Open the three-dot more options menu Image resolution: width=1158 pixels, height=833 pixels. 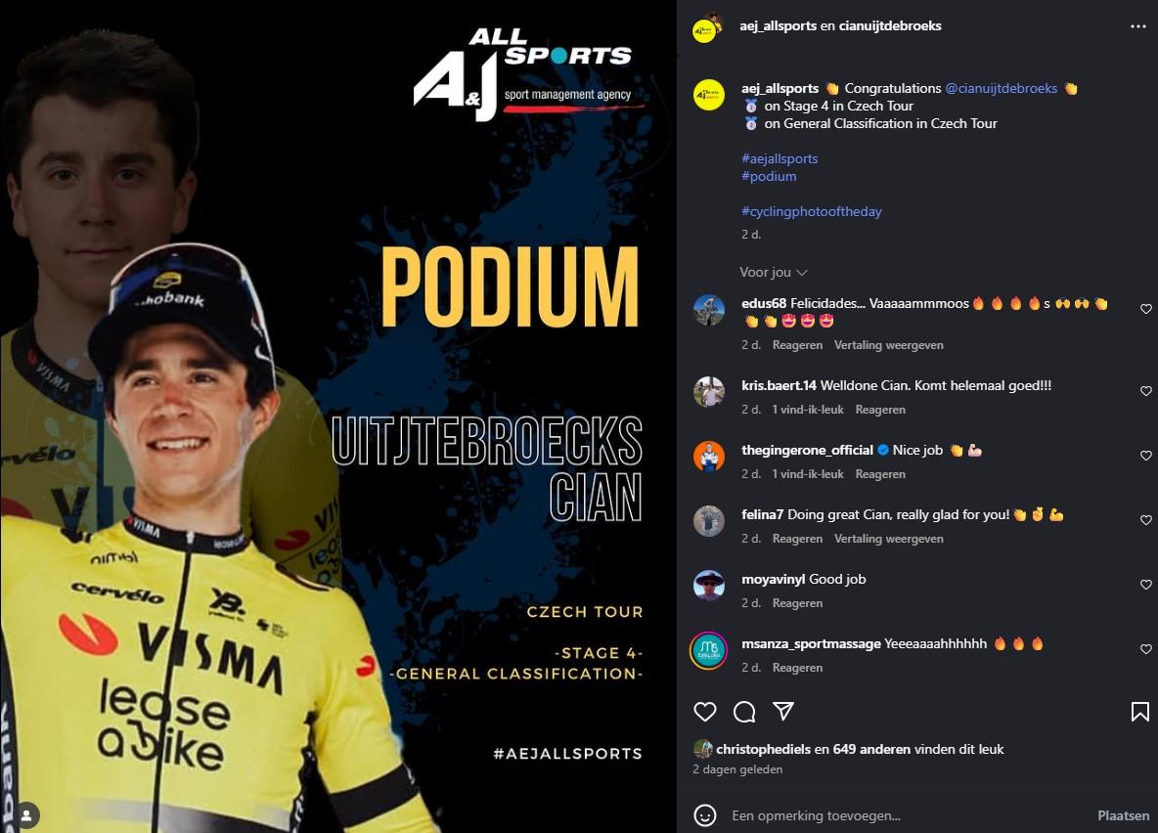click(1137, 25)
